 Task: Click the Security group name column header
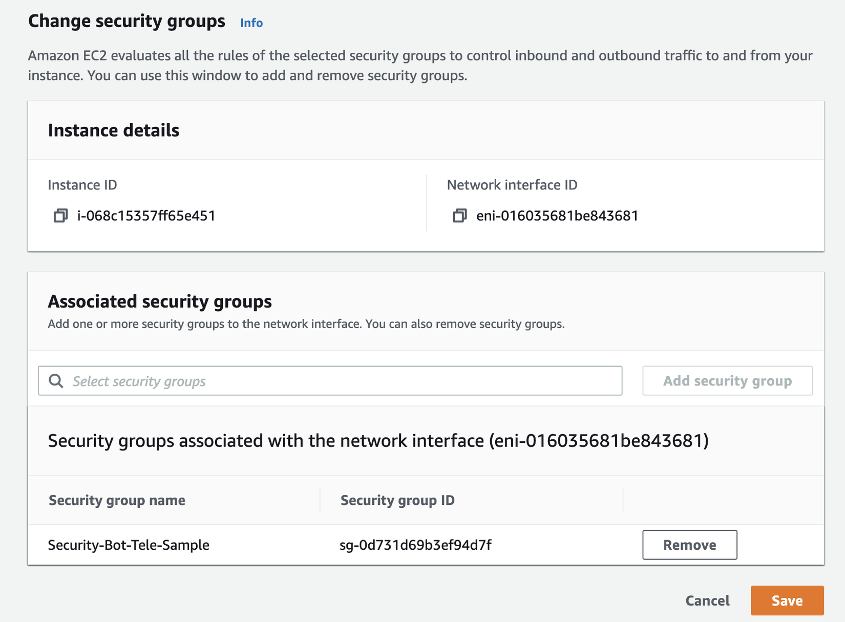point(117,500)
